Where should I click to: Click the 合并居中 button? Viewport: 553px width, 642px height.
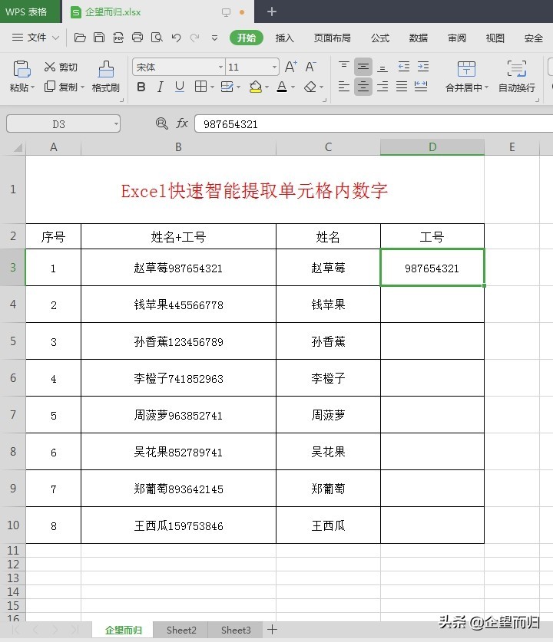(x=466, y=76)
